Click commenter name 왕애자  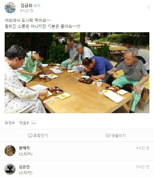pos(24,148)
